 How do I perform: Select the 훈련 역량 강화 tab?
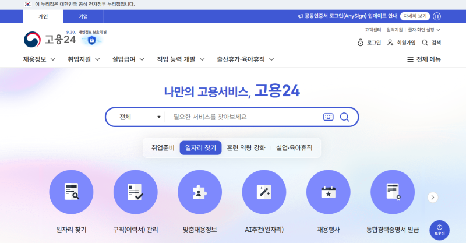(246, 148)
